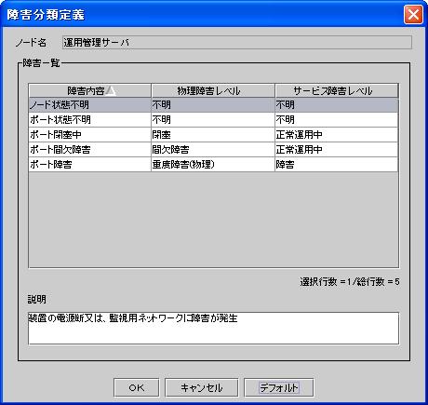
Task: Click the 間欠障害 physical level cell
Action: coord(213,150)
